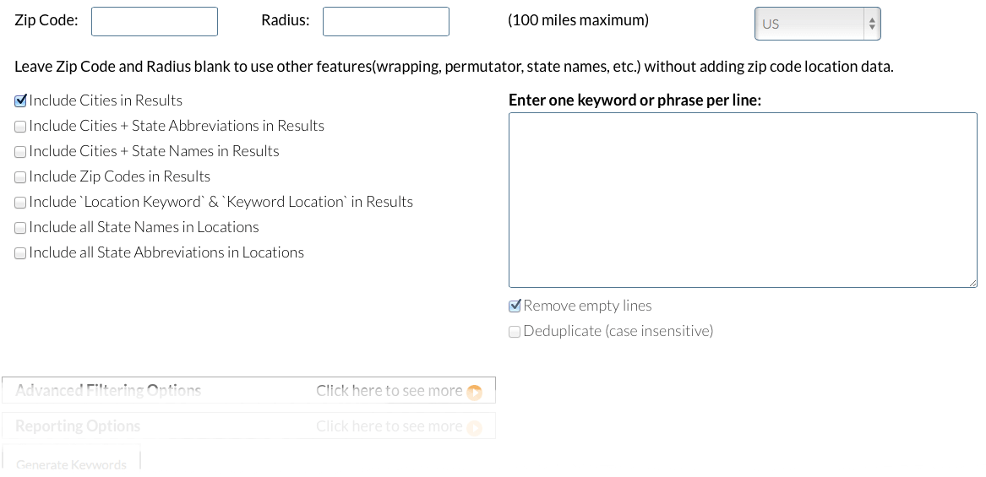Open the US country dropdown

click(817, 24)
